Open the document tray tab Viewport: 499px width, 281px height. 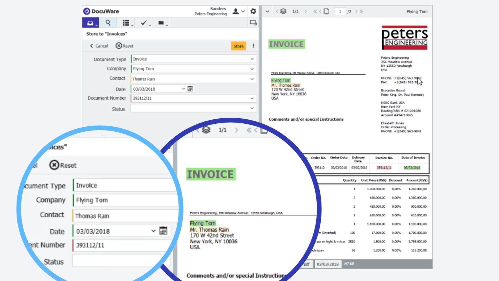[x=90, y=23]
